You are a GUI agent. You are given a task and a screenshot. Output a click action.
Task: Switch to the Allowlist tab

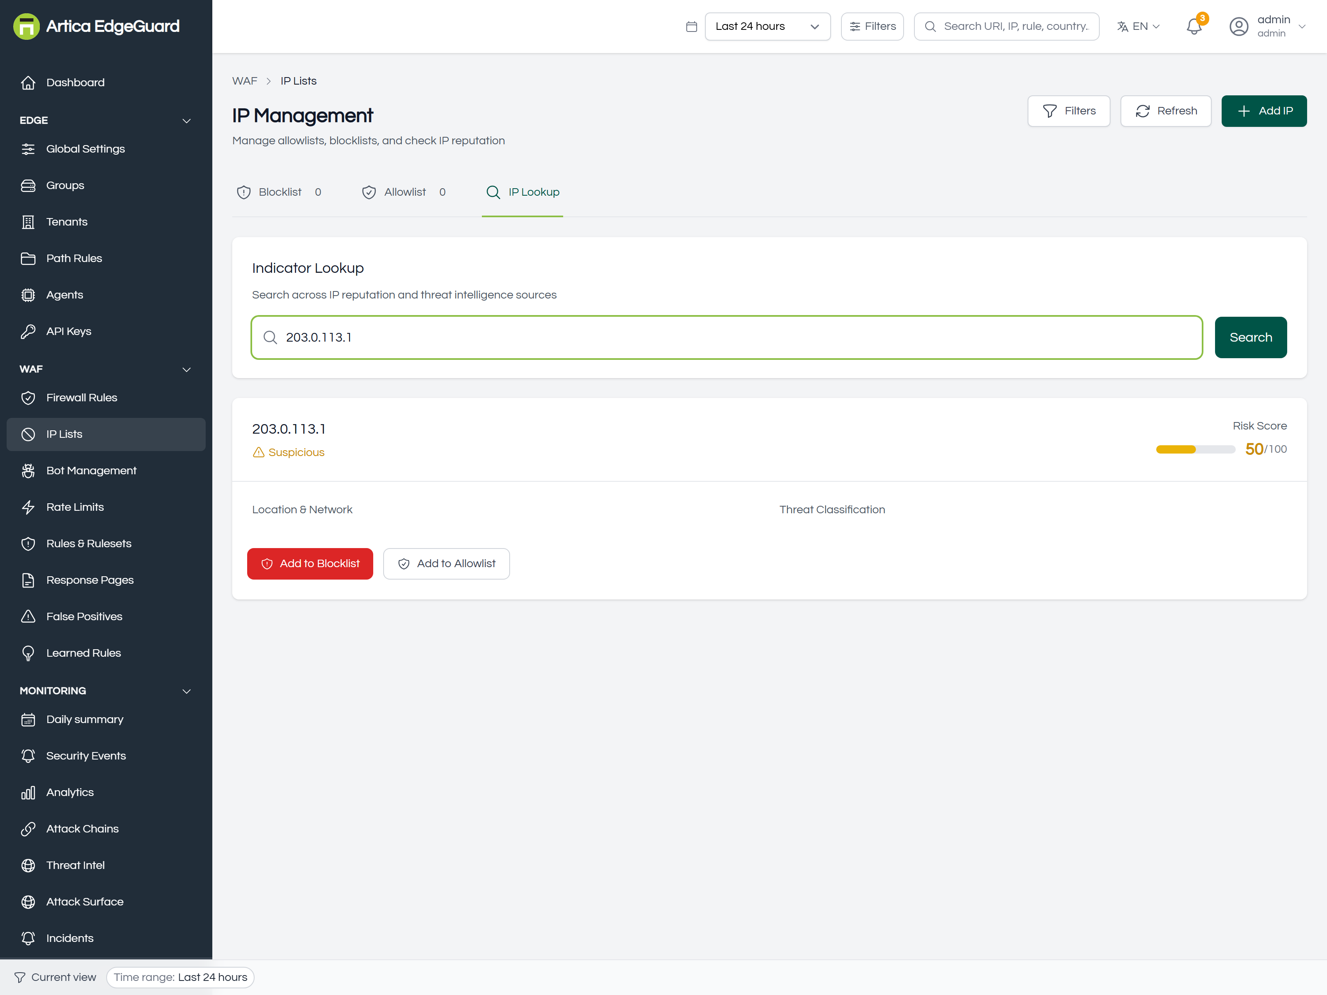tap(404, 192)
